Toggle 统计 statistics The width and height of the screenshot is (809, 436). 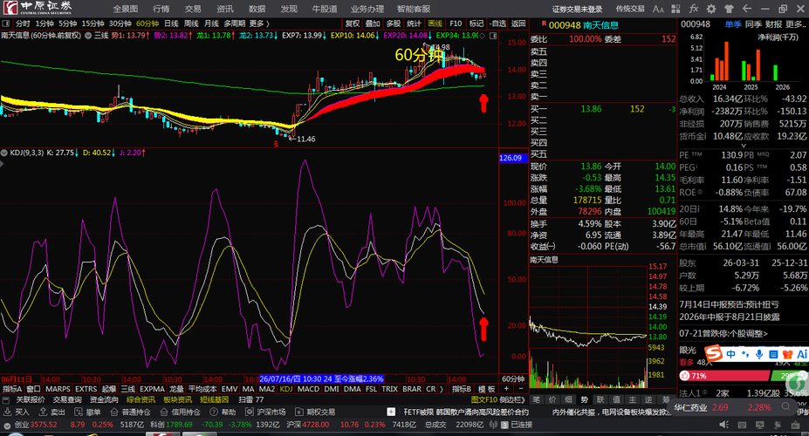[x=414, y=24]
